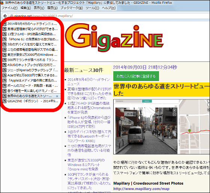
Task: Click favicon of the 2014年9月4日のヘッドライン tab
Action: [x=4, y=24]
